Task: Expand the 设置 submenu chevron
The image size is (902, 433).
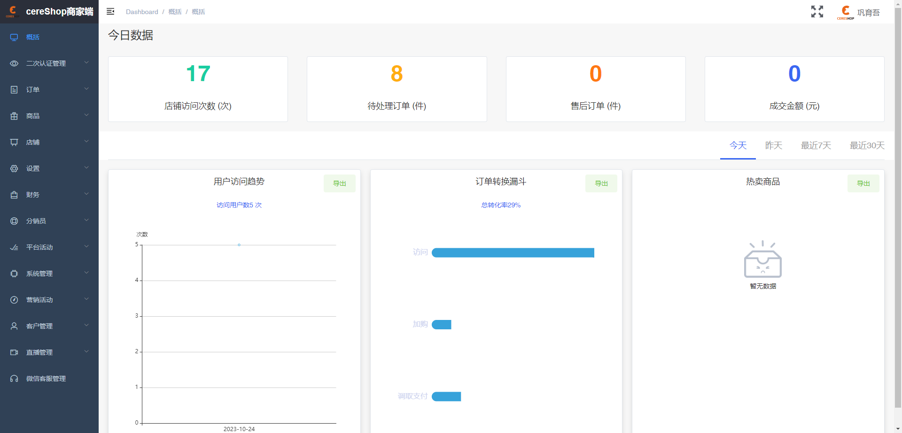Action: [x=86, y=167]
